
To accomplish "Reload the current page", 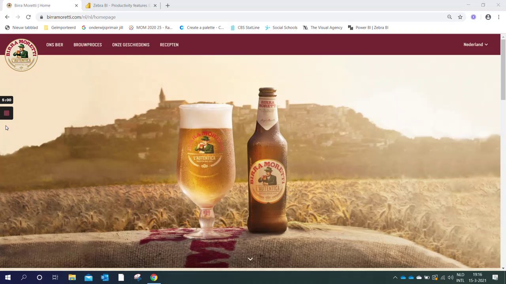I will pos(28,17).
